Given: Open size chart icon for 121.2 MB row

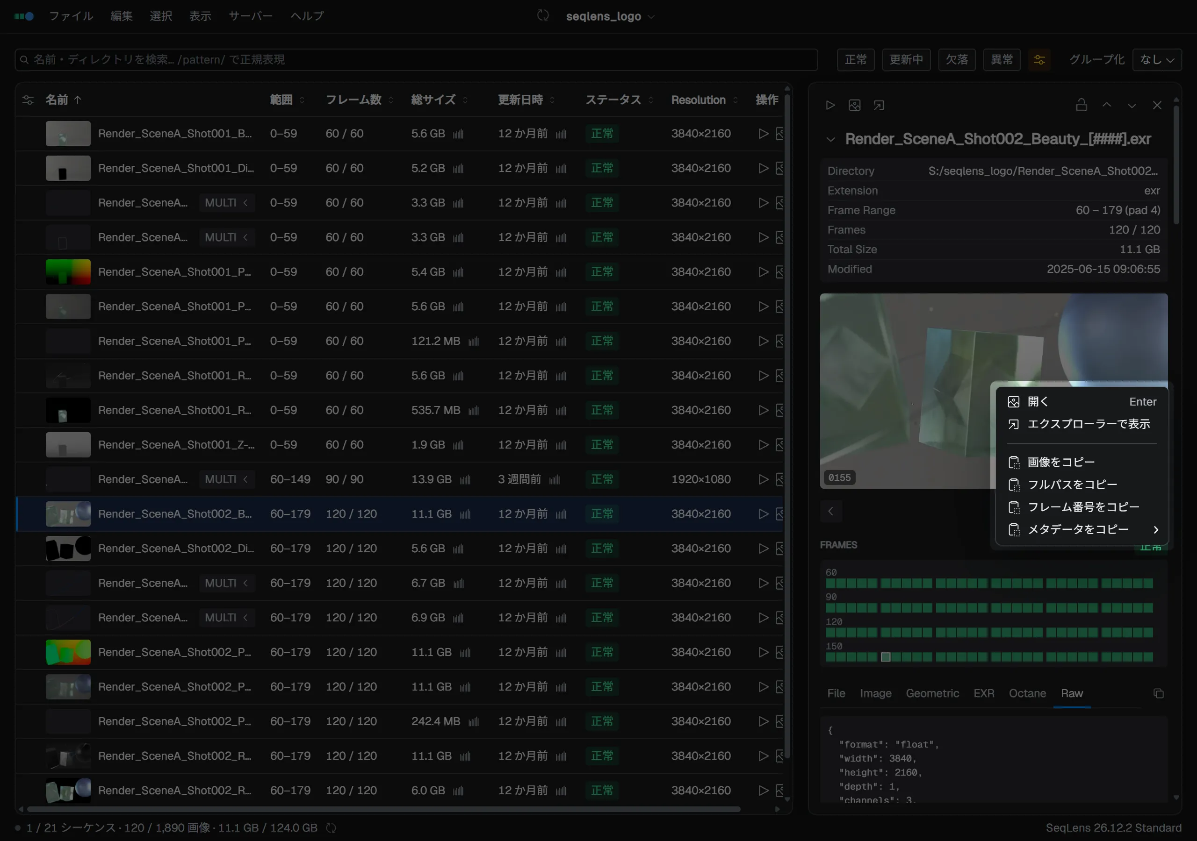Looking at the screenshot, I should pyautogui.click(x=473, y=341).
